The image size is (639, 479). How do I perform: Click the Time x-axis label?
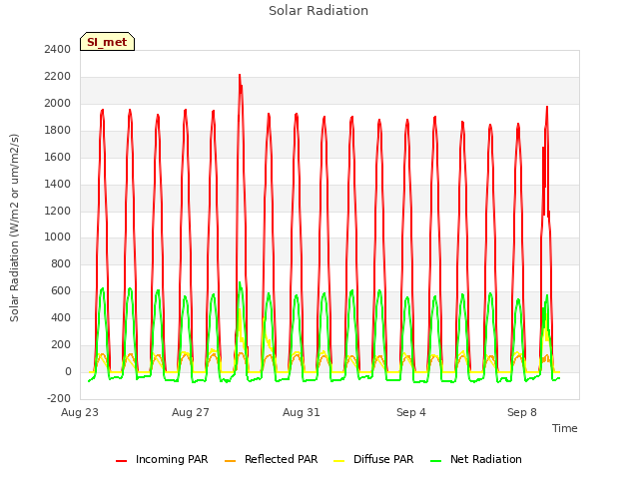564,428
